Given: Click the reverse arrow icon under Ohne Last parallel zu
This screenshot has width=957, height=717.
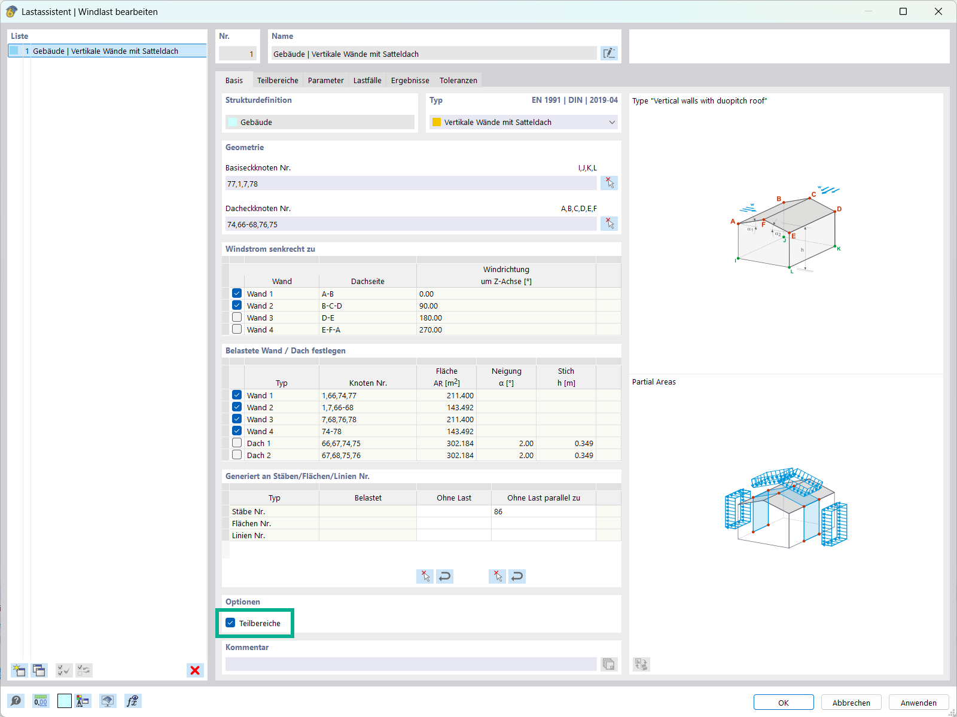Looking at the screenshot, I should coord(517,576).
